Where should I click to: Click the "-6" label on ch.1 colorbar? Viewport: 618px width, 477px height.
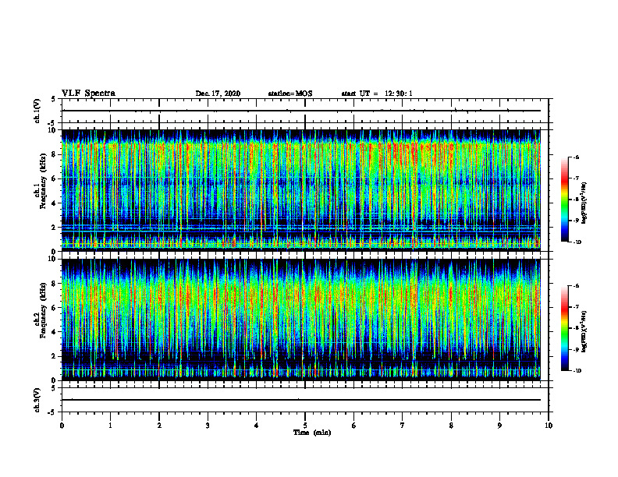tap(576, 157)
